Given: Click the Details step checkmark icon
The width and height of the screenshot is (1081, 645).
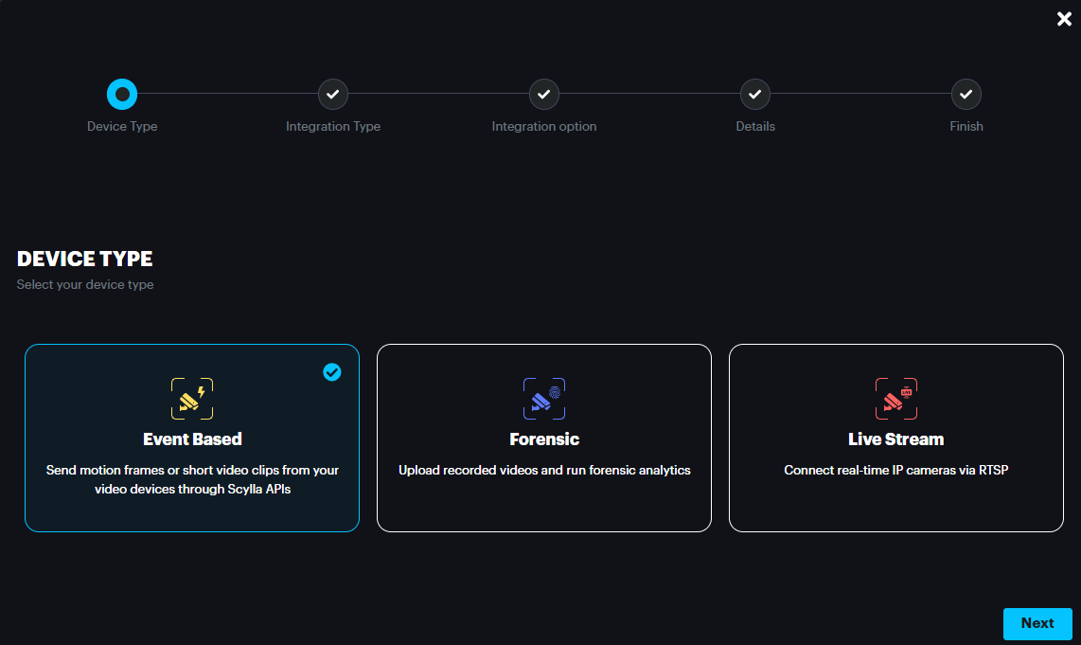Looking at the screenshot, I should point(754,94).
